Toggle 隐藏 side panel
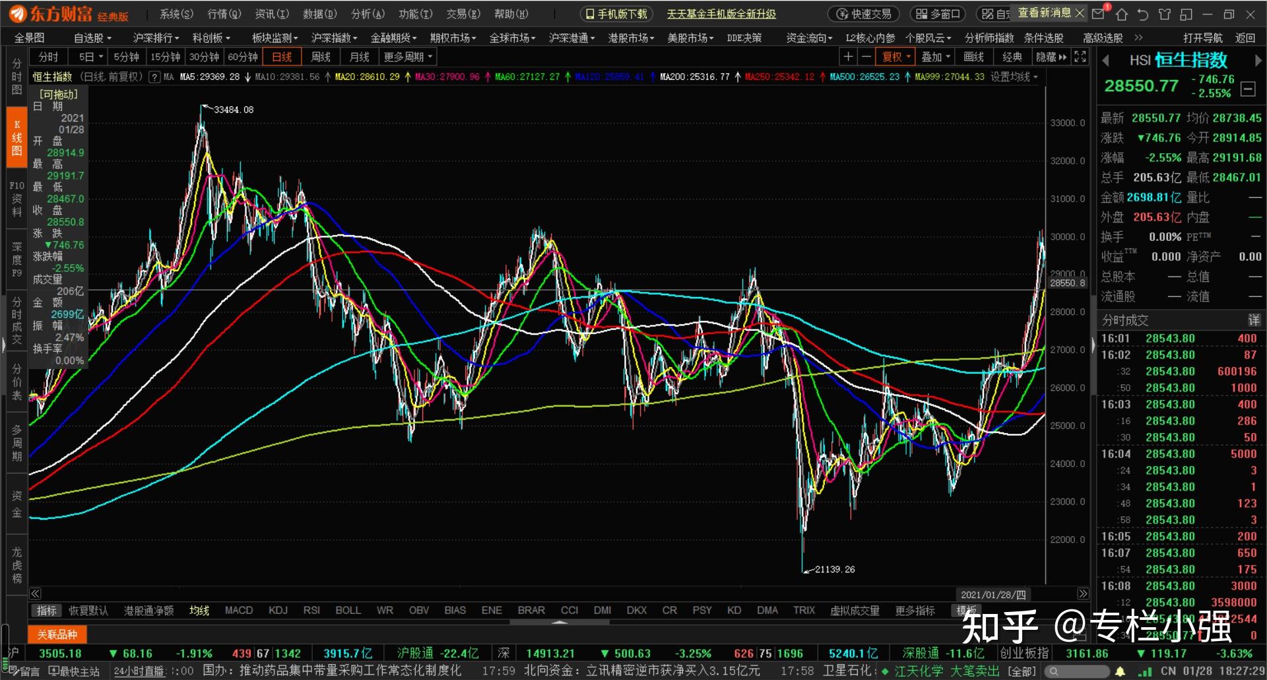Image resolution: width=1267 pixels, height=680 pixels. click(x=1051, y=57)
